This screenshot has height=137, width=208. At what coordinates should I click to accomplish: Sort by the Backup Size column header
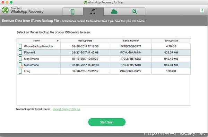(171, 41)
